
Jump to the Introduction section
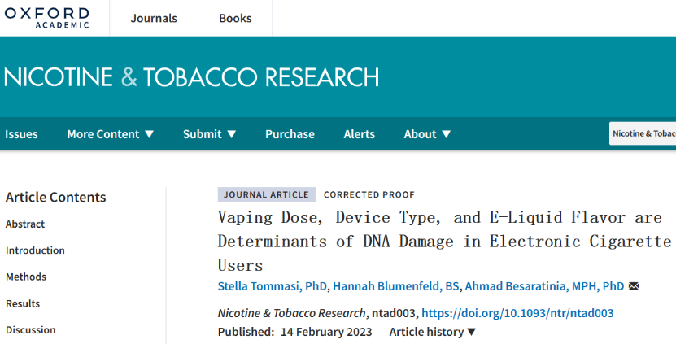point(35,250)
